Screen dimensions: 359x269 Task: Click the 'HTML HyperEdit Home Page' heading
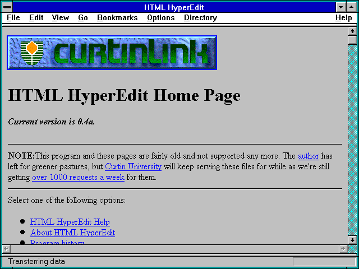tap(125, 96)
